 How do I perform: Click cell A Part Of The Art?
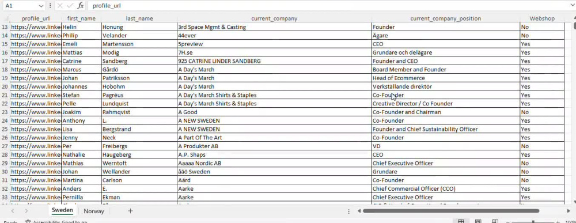point(274,138)
